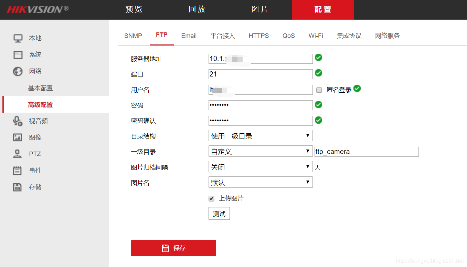Viewport: 467px width, 267px height.
Task: Click the joystick icon beside PTZ
Action: coord(17,154)
